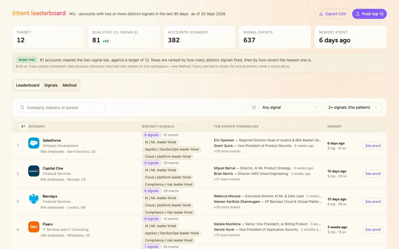Screen dimensions: 399x249
Task: Click the +26 more events text
Action: tap(227, 207)
